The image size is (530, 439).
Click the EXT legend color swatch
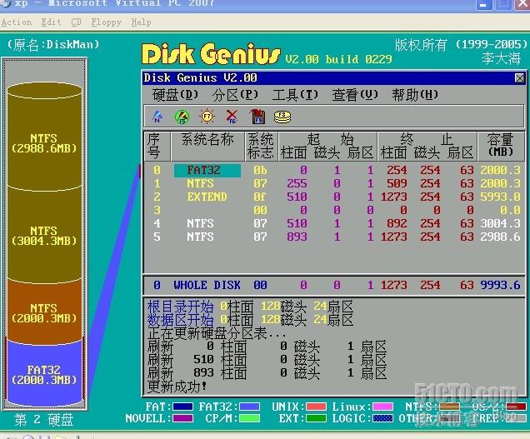[316, 418]
